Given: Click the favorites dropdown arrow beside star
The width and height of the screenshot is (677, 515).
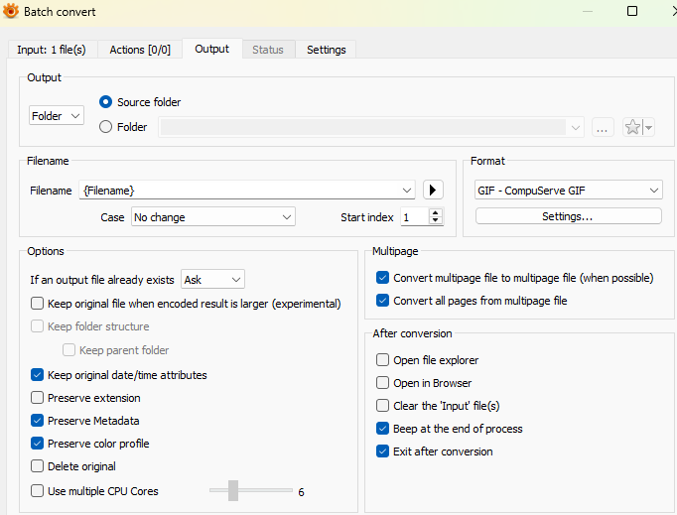Looking at the screenshot, I should point(648,127).
